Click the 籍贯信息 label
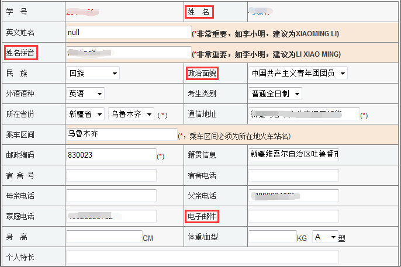The image size is (401, 267). (x=202, y=155)
